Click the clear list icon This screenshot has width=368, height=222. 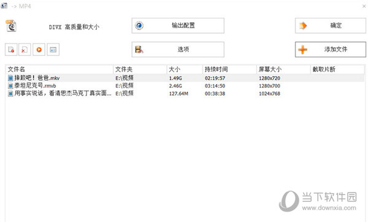[x=25, y=50]
